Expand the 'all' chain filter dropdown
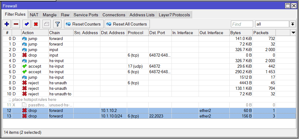 (x=292, y=24)
